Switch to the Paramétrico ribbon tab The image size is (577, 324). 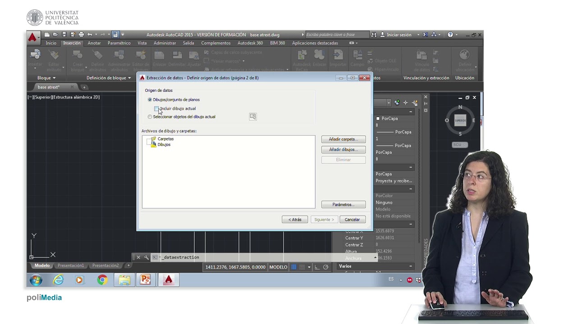tap(119, 43)
